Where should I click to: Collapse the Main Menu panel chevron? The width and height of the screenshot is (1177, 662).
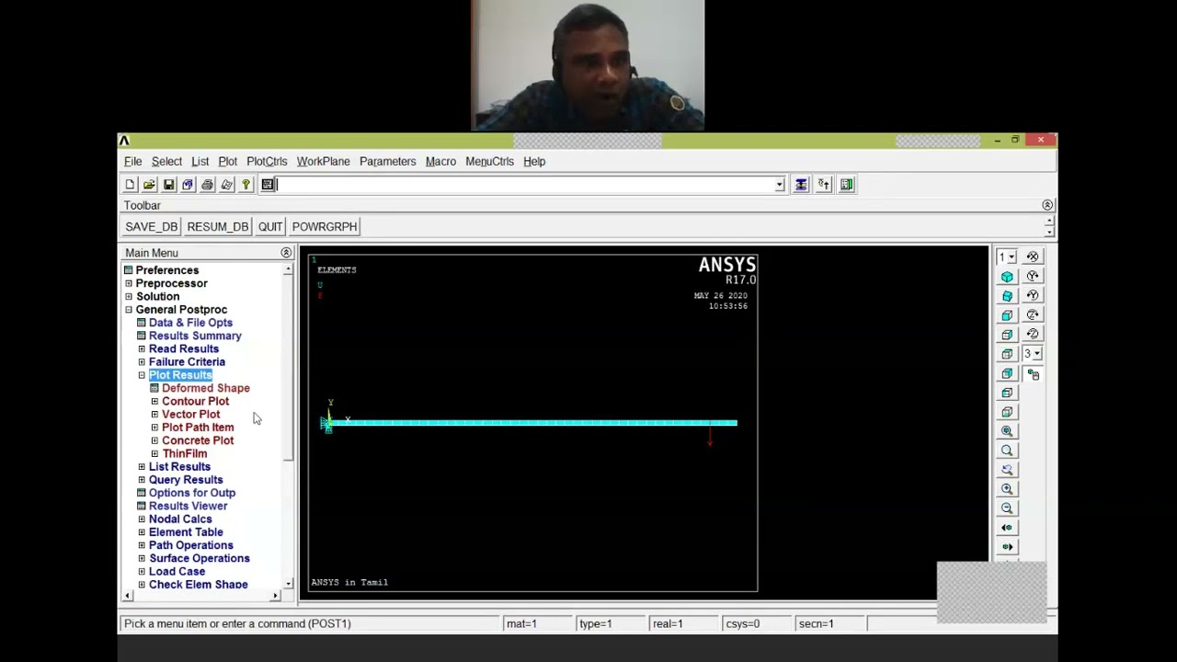286,253
